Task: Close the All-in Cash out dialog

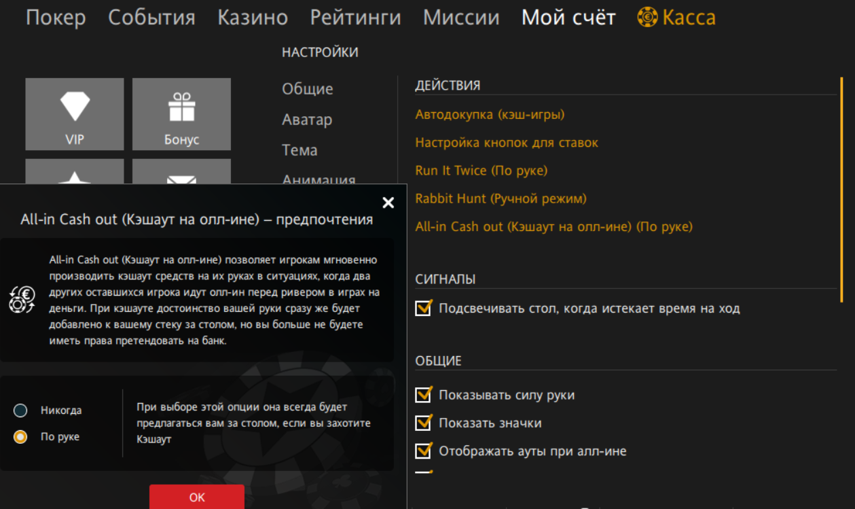Action: tap(388, 203)
